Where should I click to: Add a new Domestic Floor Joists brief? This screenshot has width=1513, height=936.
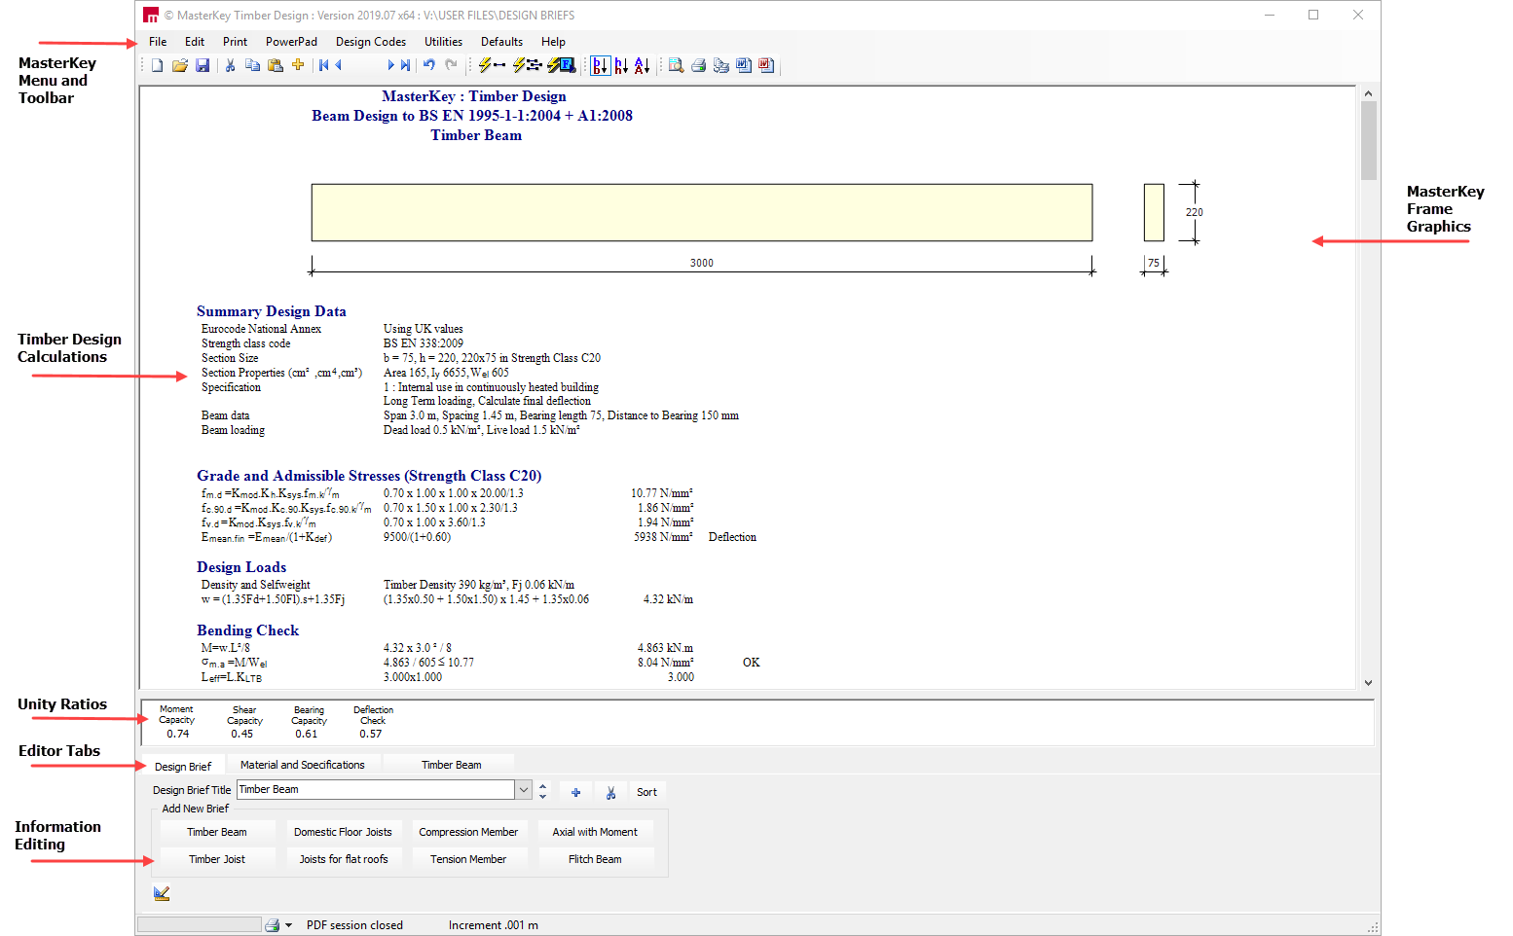343,832
